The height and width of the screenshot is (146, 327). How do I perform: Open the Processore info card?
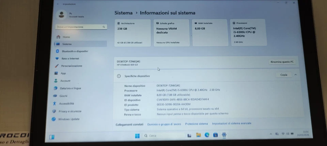pyautogui.click(x=248, y=33)
